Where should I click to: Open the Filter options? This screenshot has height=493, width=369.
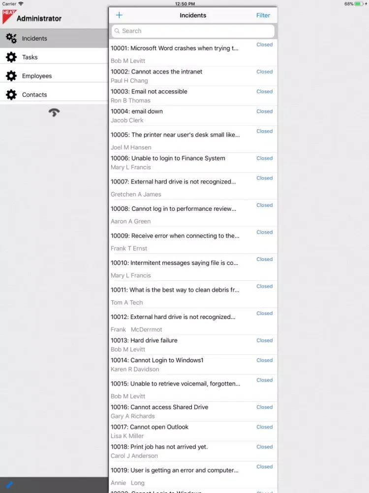coord(263,15)
